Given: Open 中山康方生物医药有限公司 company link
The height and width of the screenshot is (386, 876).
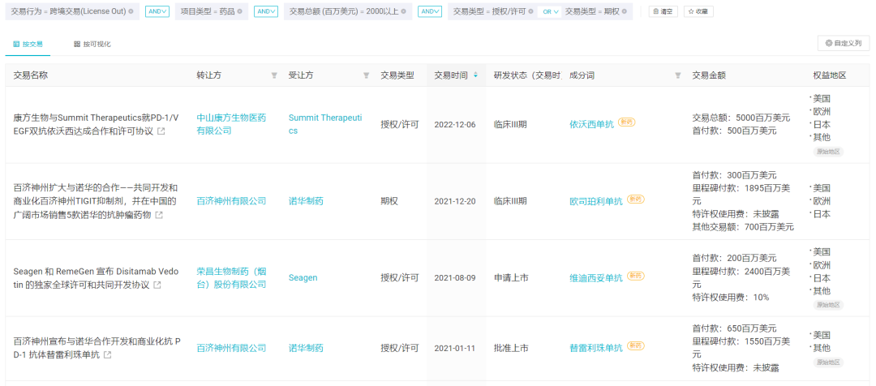Looking at the screenshot, I should pyautogui.click(x=231, y=125).
